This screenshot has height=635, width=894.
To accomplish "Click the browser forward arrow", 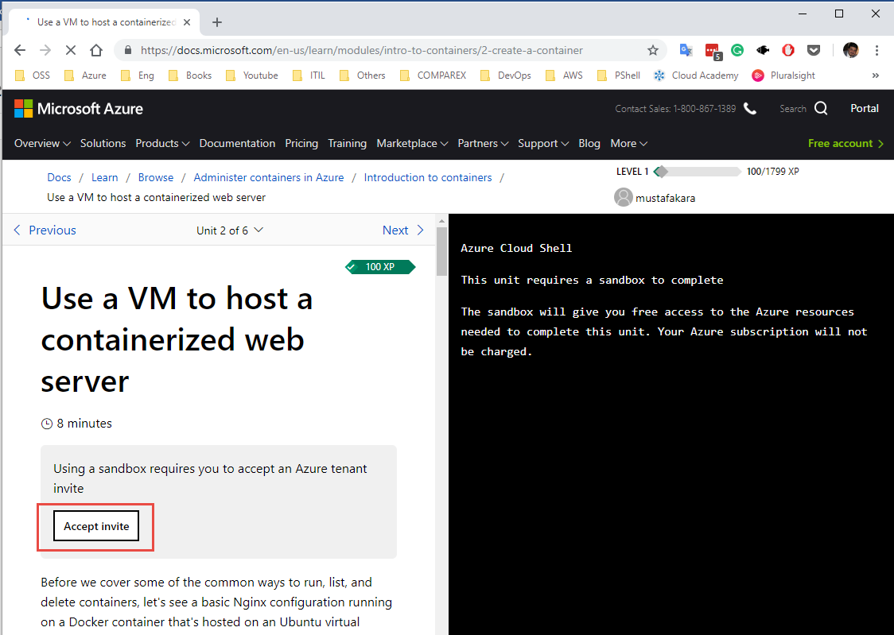I will (45, 50).
